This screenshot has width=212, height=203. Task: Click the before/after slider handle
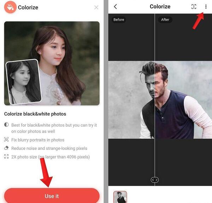(155, 180)
